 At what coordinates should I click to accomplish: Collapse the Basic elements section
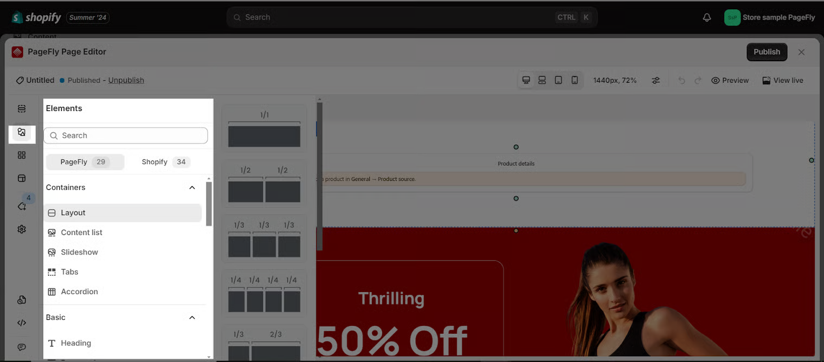(192, 318)
